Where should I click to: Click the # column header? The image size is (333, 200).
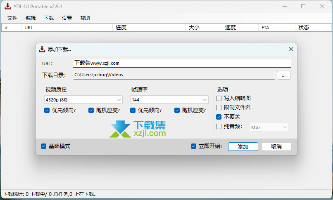pos(12,28)
